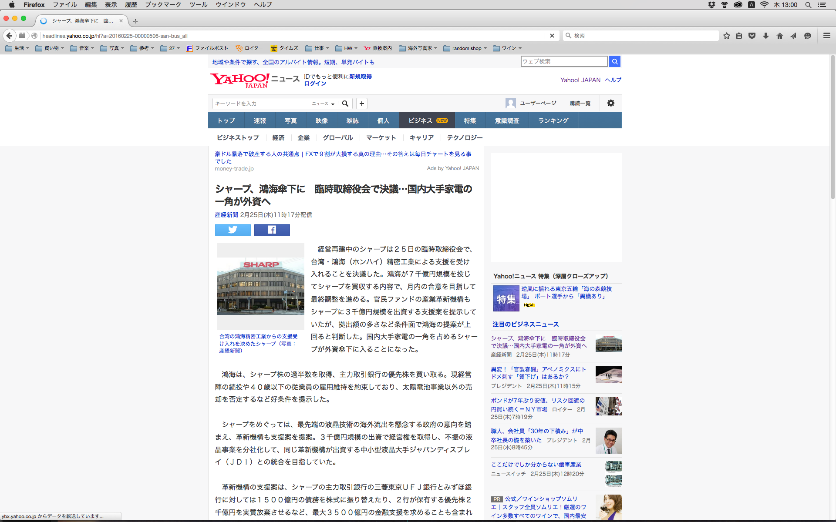Click the blue web search magnifier button
This screenshot has height=522, width=836.
614,61
